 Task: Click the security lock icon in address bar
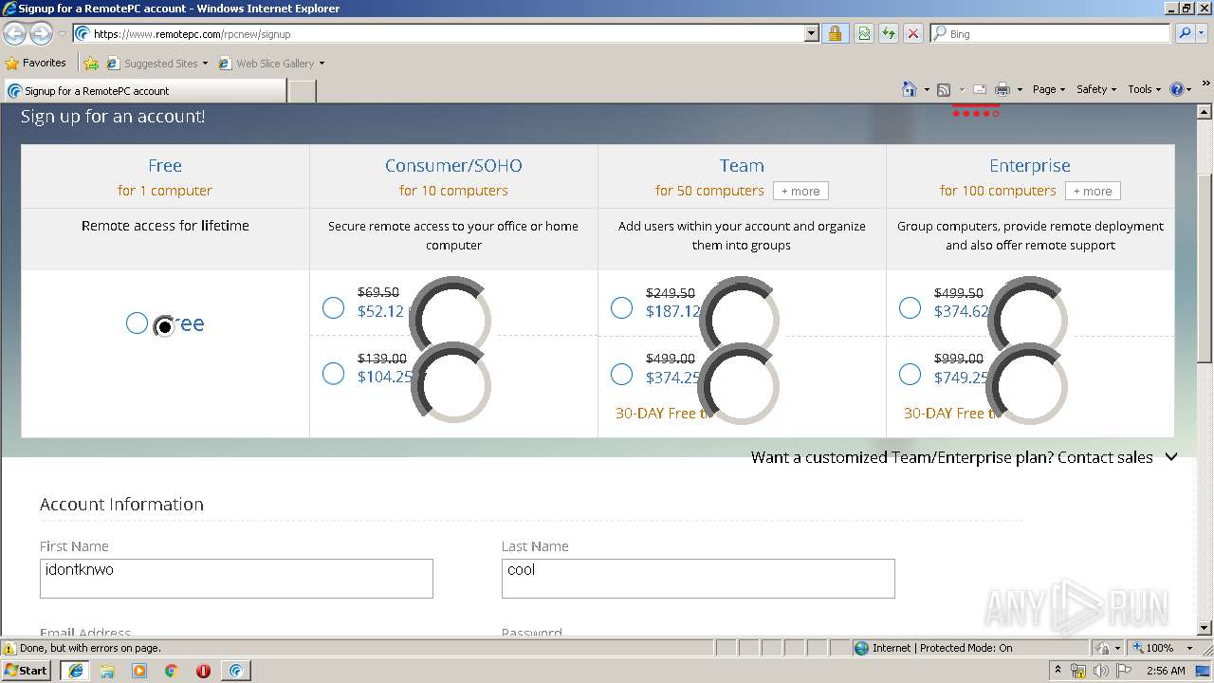pos(835,33)
